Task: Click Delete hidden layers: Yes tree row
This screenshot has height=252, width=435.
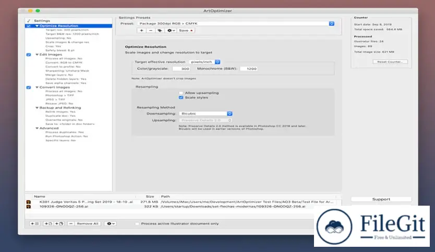Action: click(66, 79)
